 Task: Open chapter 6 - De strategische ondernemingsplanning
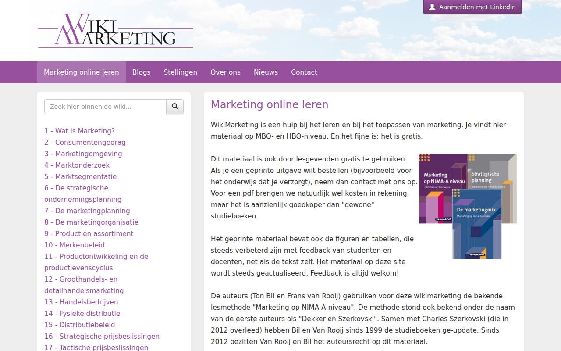click(x=83, y=193)
